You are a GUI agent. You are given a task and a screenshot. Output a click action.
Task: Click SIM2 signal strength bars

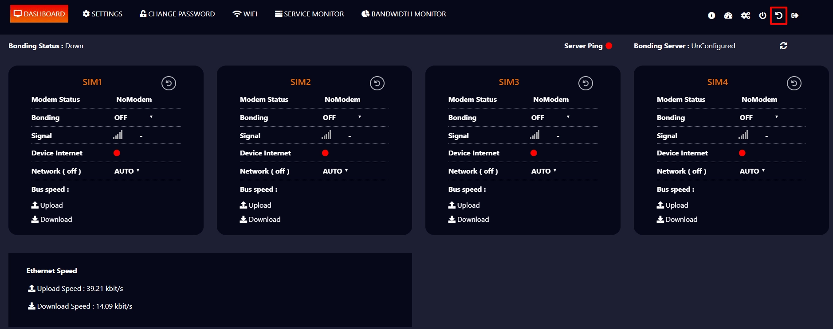click(x=326, y=135)
